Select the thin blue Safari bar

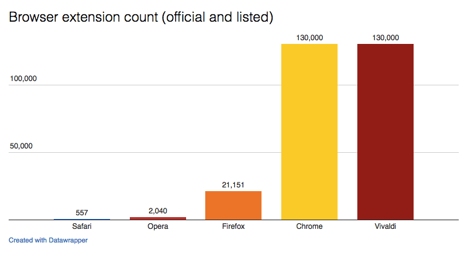pos(82,219)
